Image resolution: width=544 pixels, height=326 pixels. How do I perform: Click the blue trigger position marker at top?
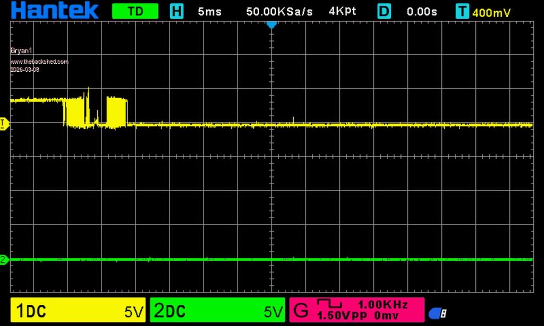coord(271,24)
